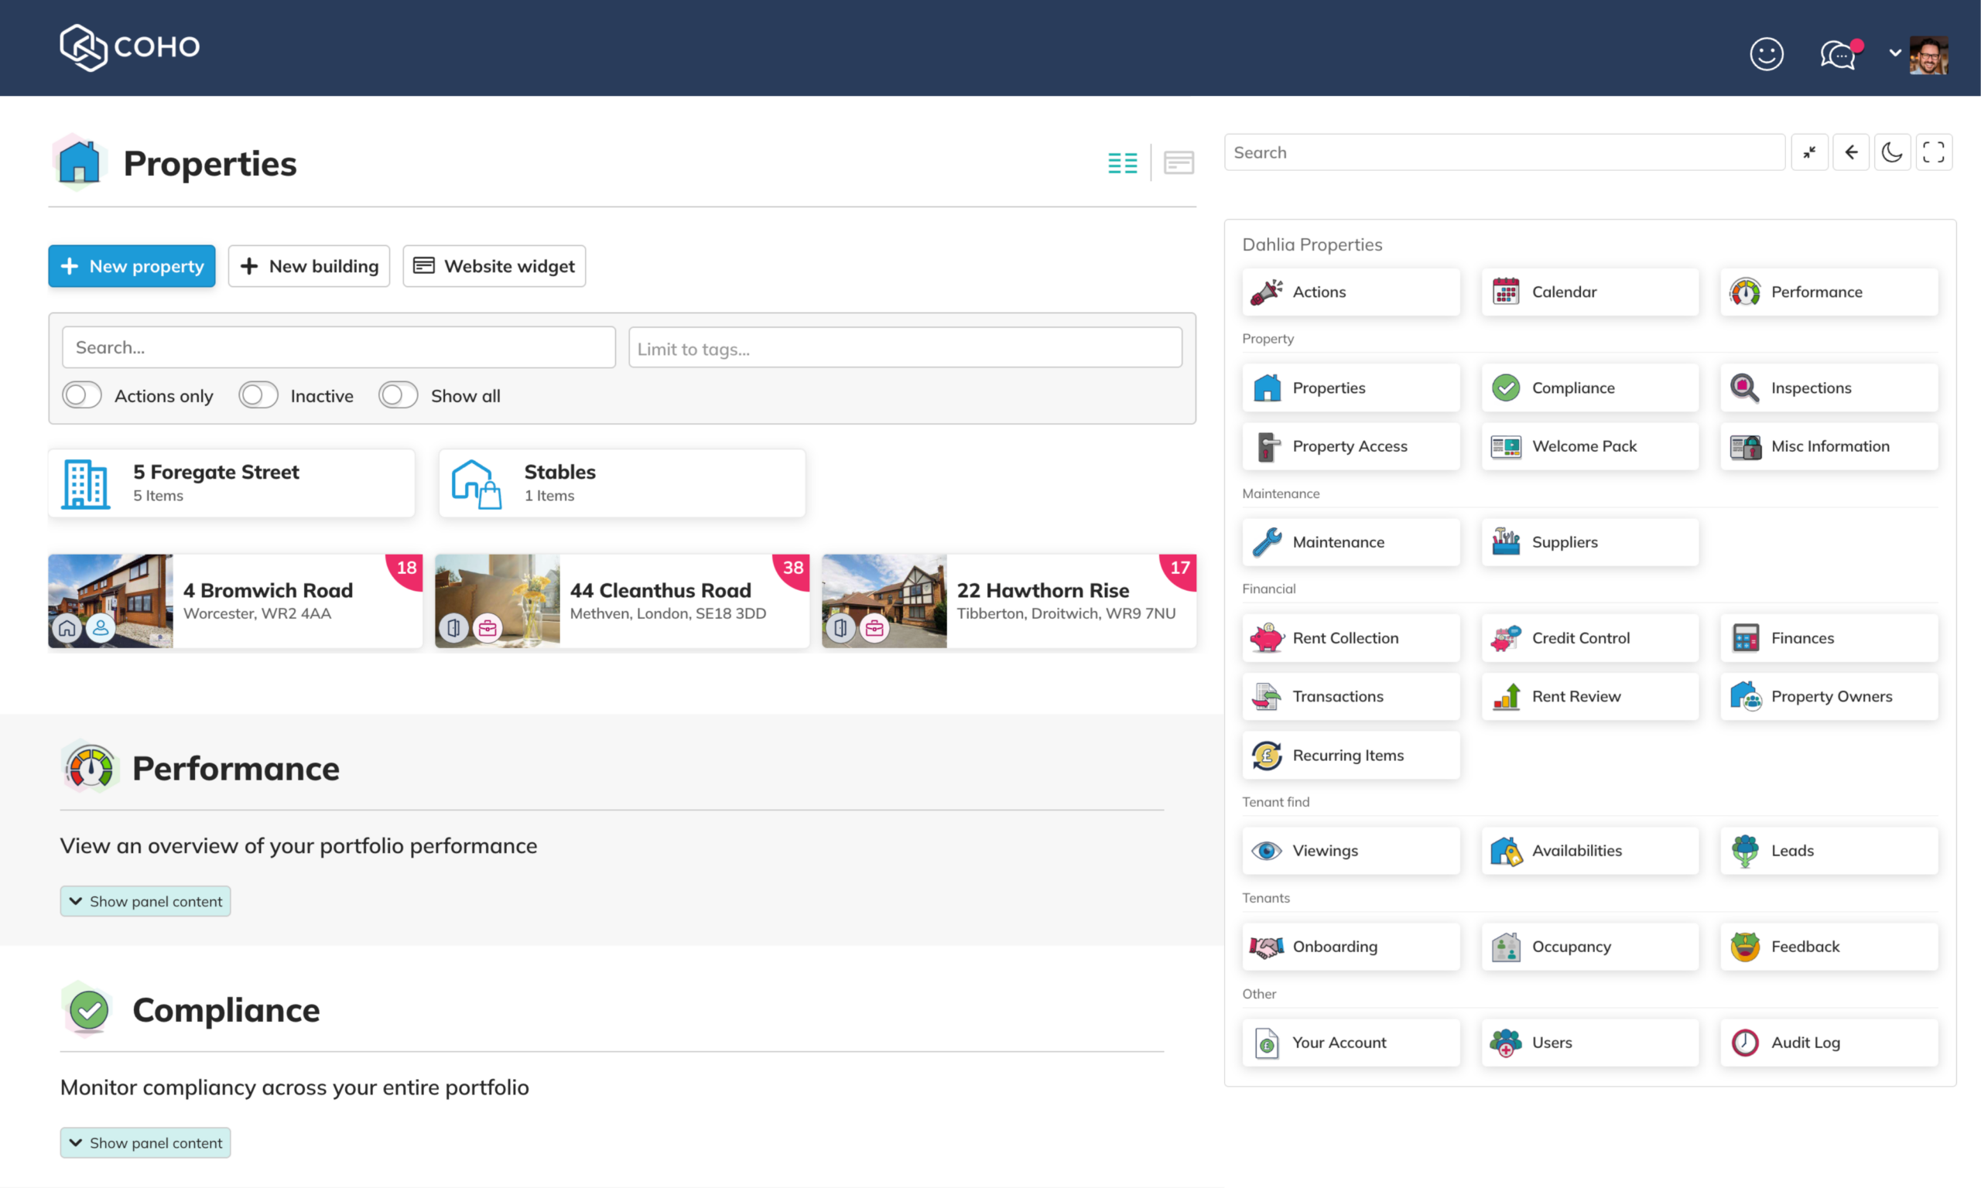The height and width of the screenshot is (1188, 1981).
Task: Open Properties in the Dahlia Properties panel
Action: (x=1351, y=388)
